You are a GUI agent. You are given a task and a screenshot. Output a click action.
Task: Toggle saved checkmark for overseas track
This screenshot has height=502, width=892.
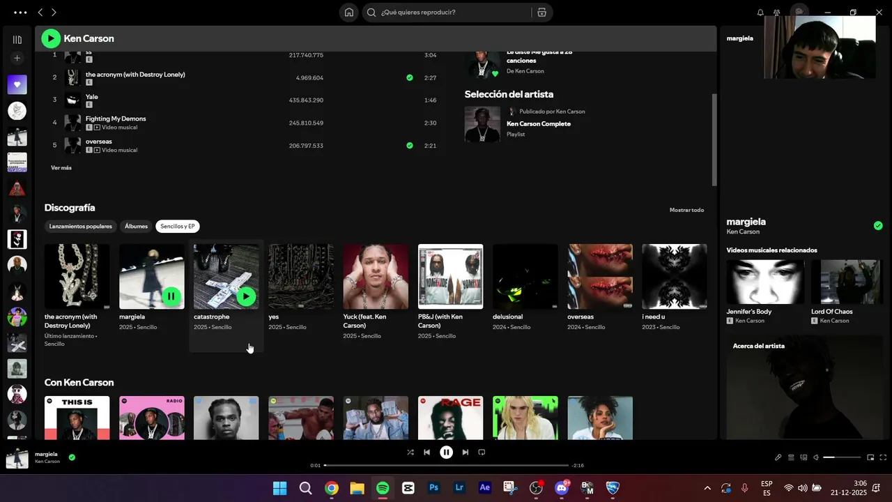click(x=410, y=146)
